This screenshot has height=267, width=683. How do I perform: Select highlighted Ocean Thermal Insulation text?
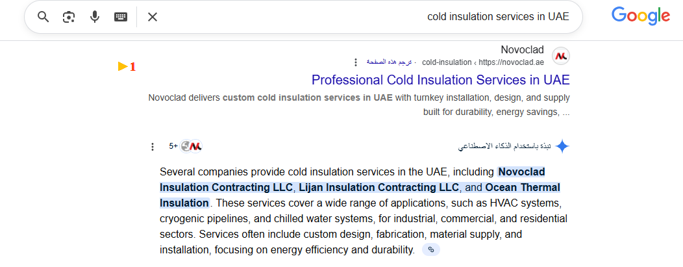click(360, 195)
